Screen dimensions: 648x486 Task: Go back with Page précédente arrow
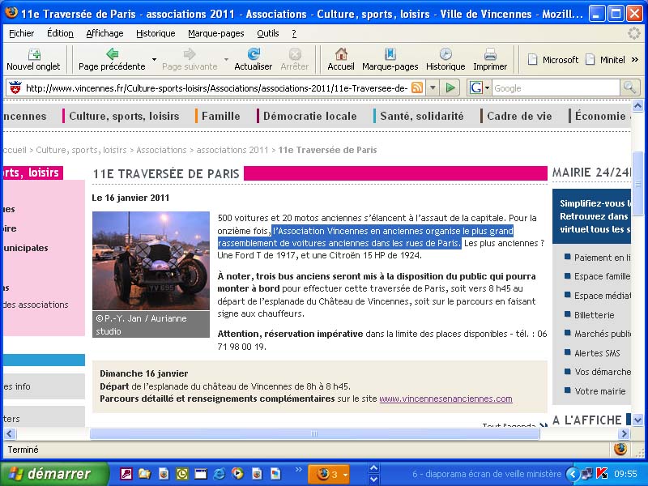112,59
